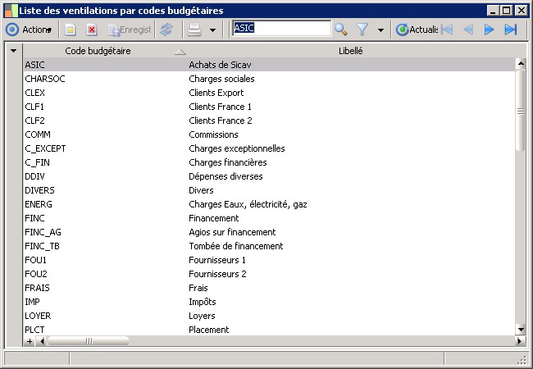This screenshot has height=369, width=533.
Task: Select the FINC_AG budget code row
Action: click(x=43, y=232)
